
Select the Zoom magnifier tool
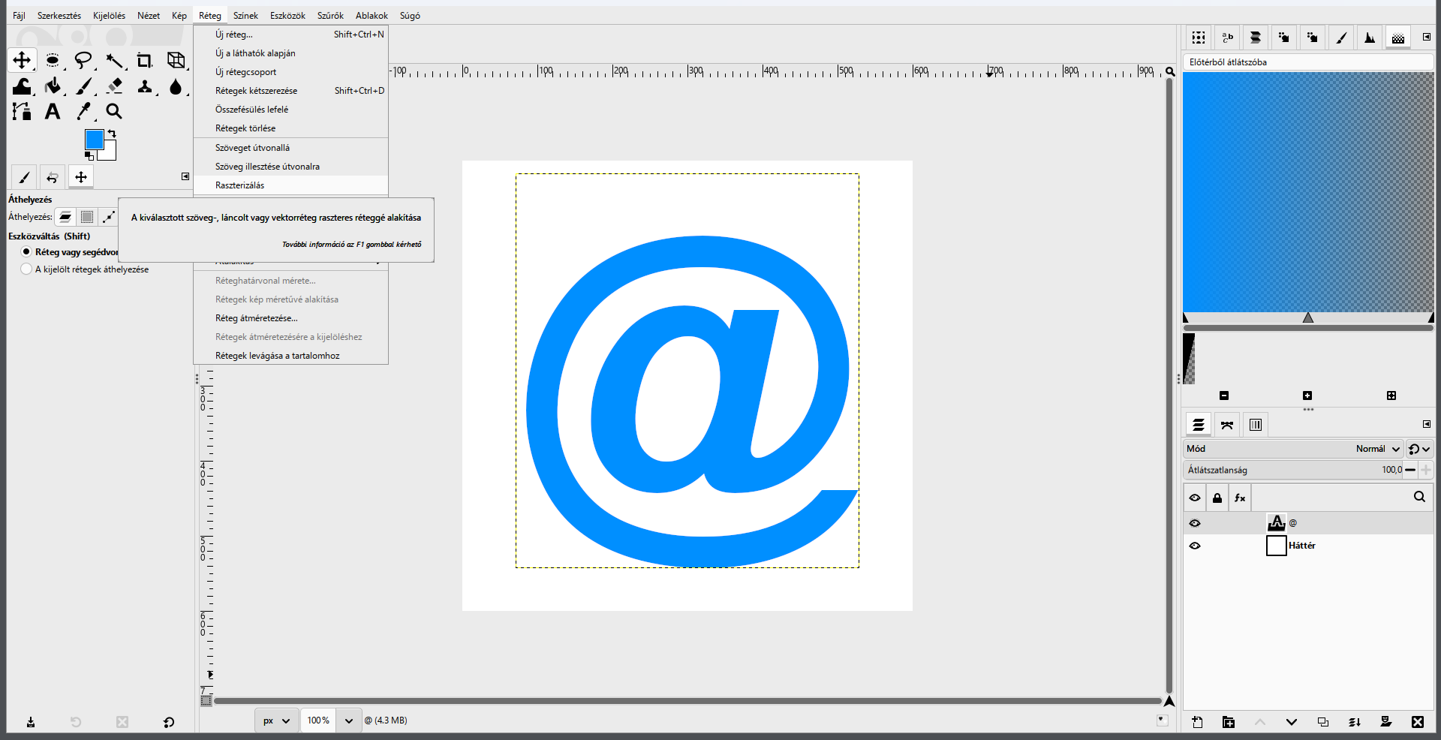coord(114,112)
